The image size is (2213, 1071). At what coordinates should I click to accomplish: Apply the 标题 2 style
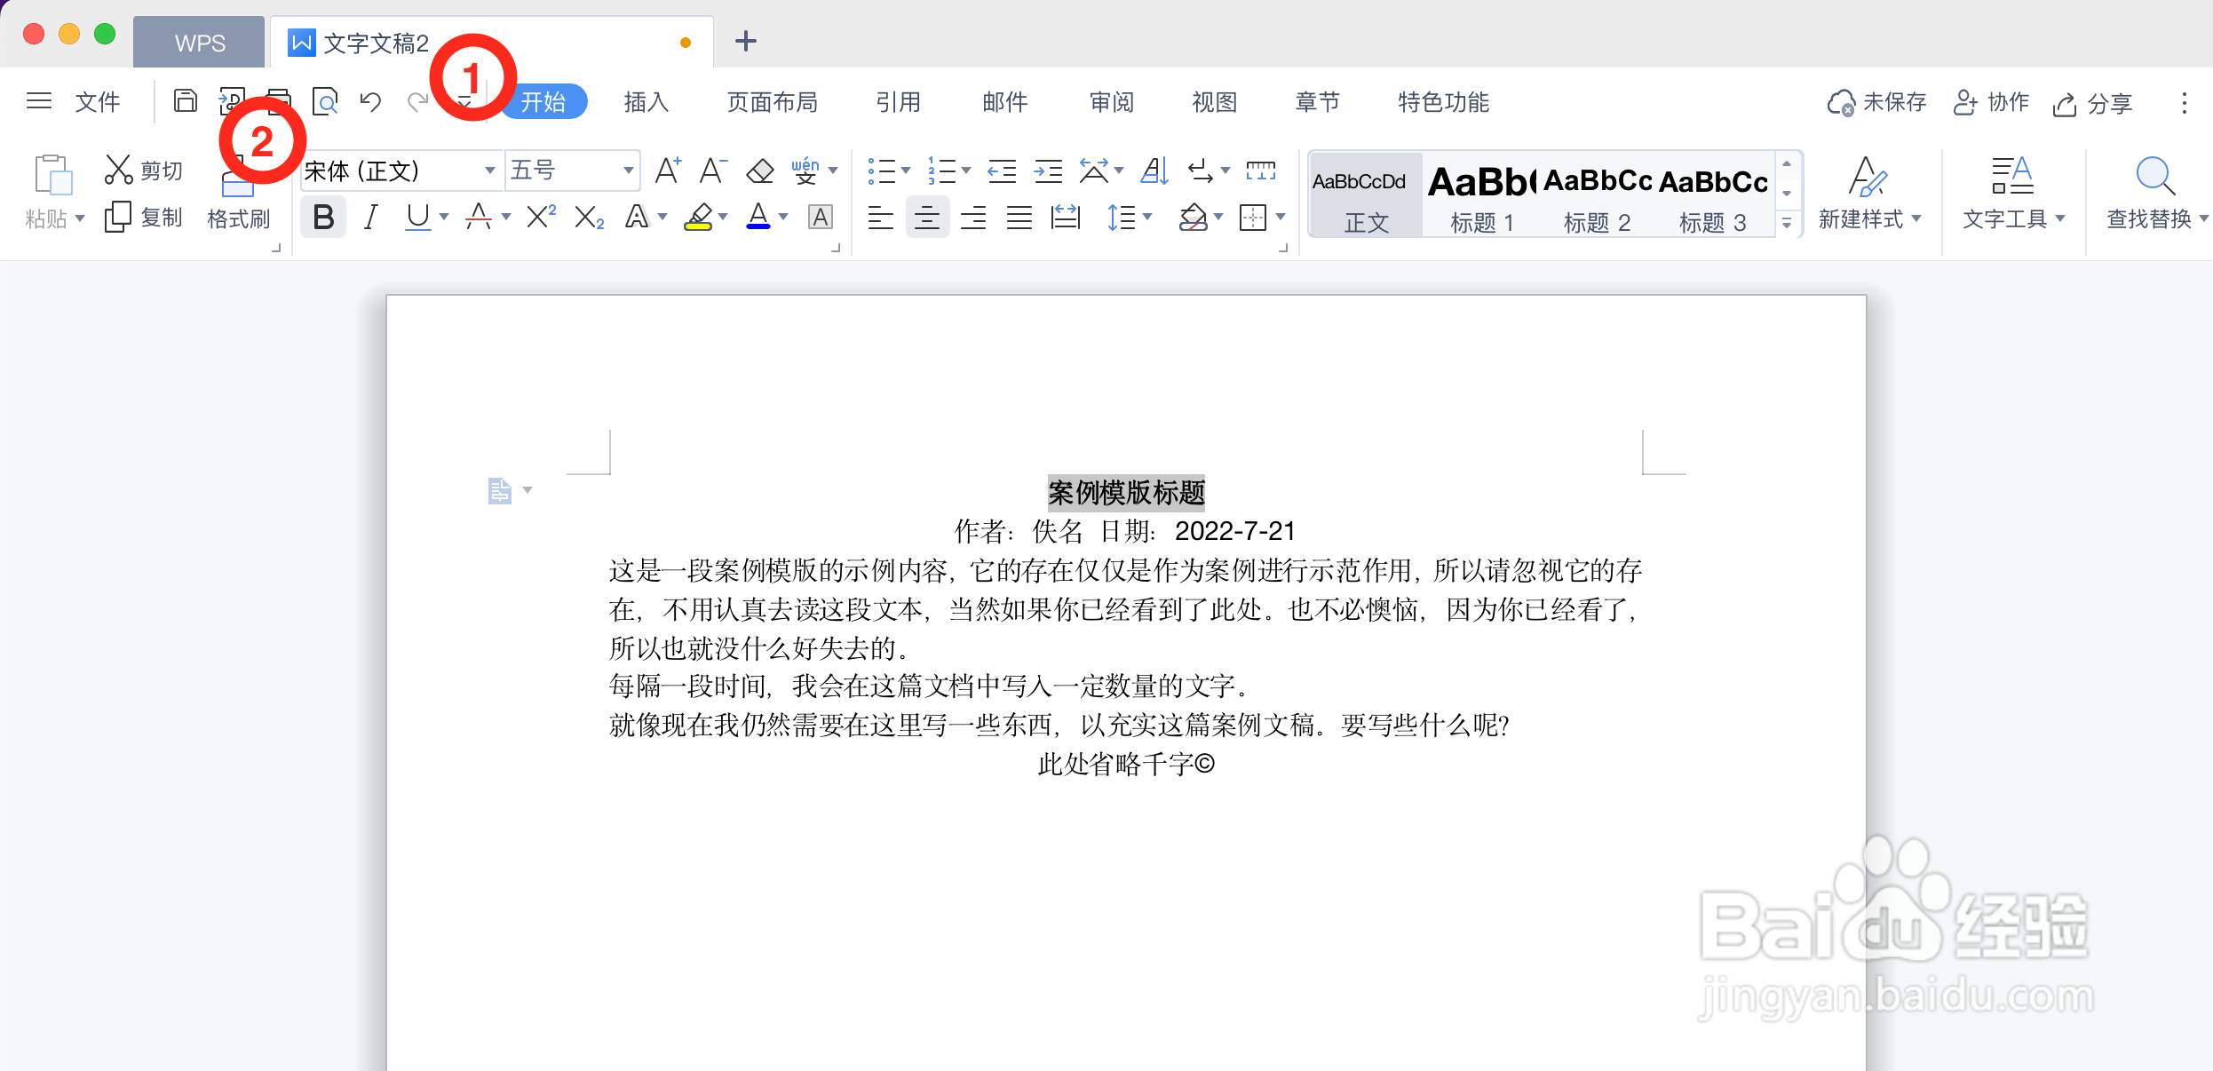[x=1597, y=195]
